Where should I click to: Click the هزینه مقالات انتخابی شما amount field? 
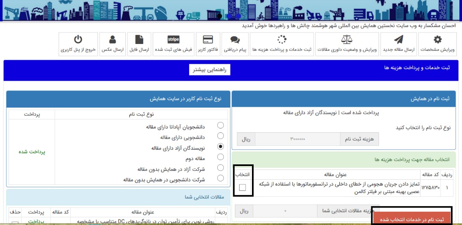coord(285,211)
